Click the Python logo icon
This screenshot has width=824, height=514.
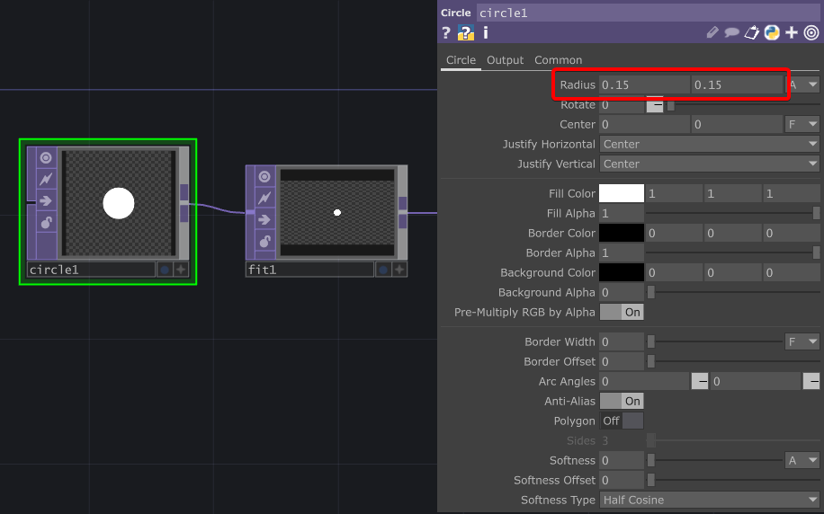click(772, 33)
